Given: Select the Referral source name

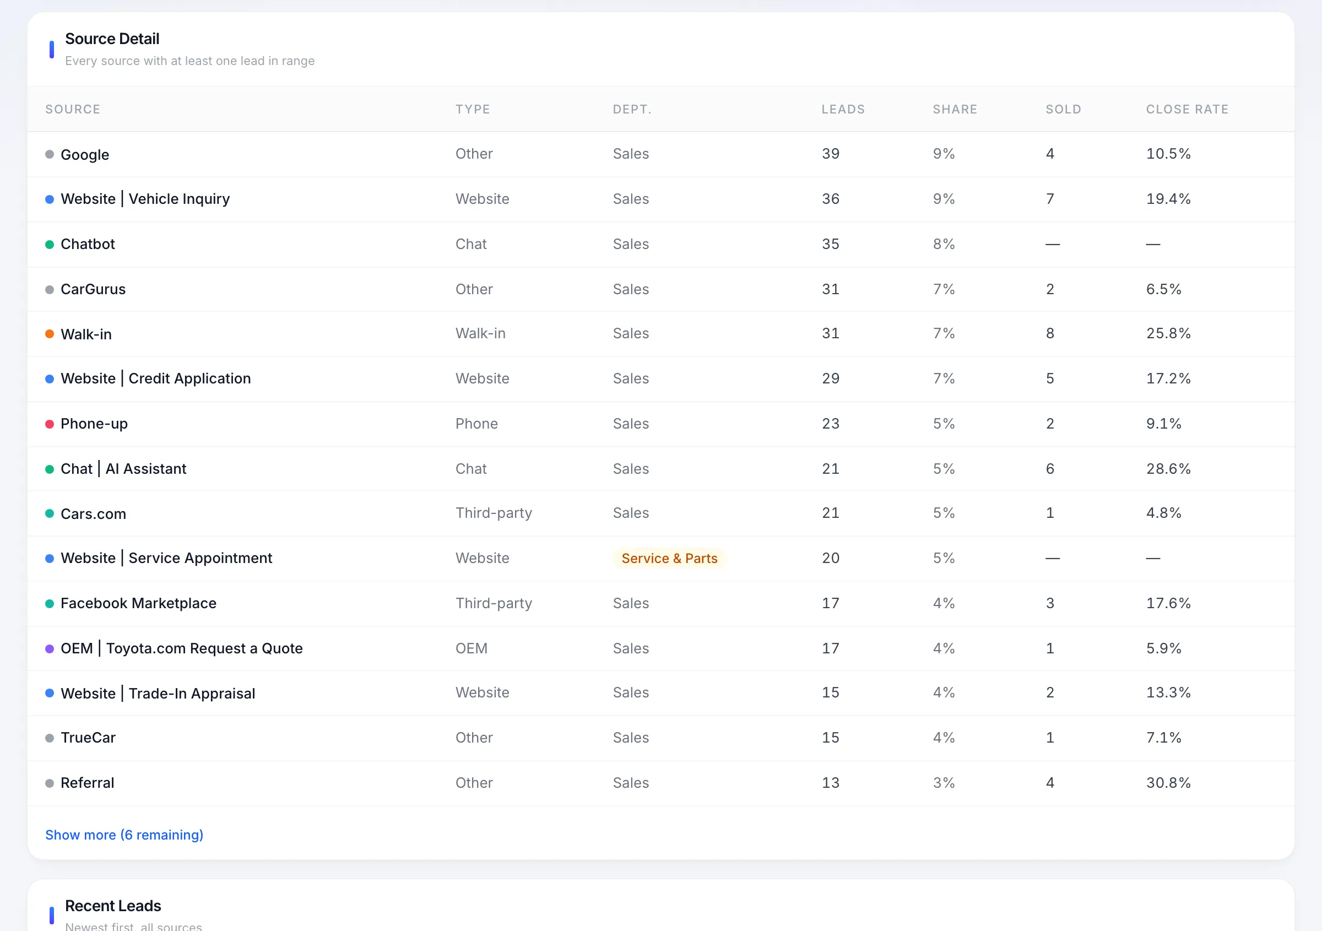Looking at the screenshot, I should pos(88,783).
